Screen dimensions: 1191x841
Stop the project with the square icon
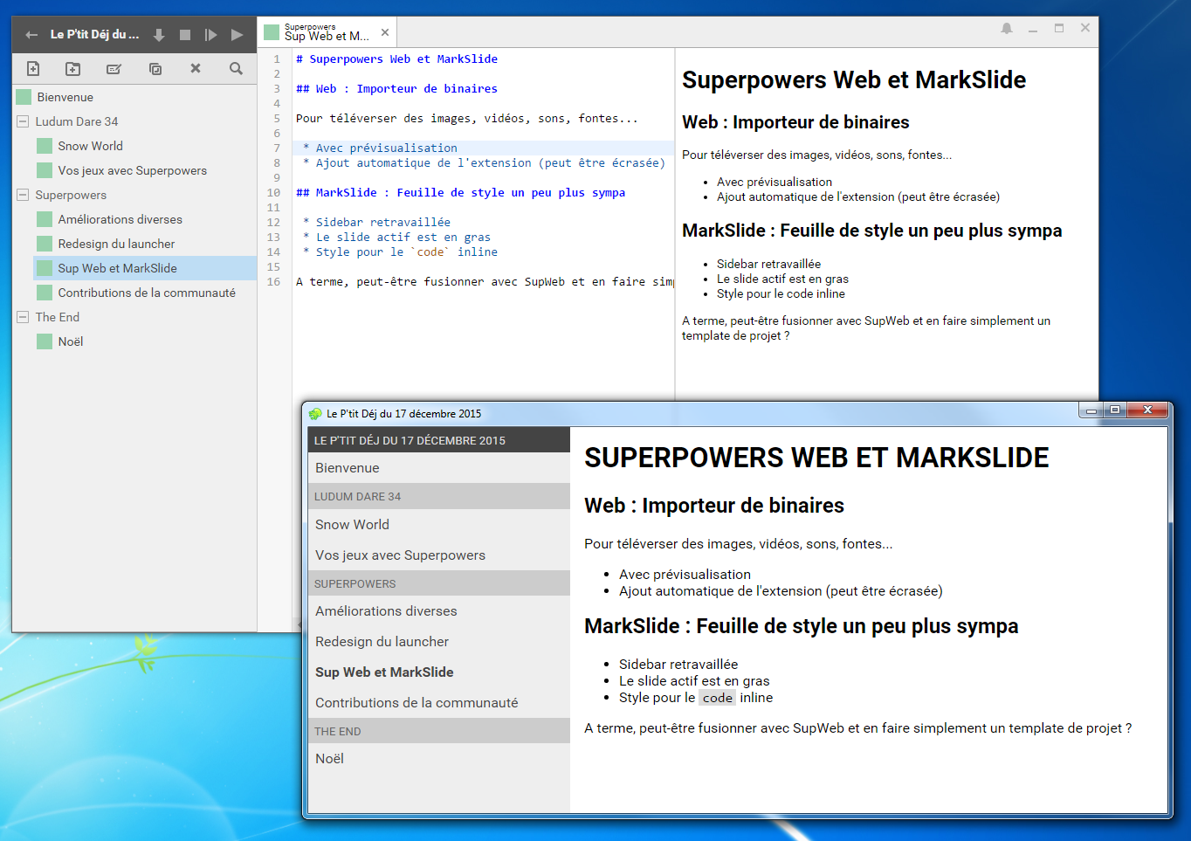tap(185, 35)
